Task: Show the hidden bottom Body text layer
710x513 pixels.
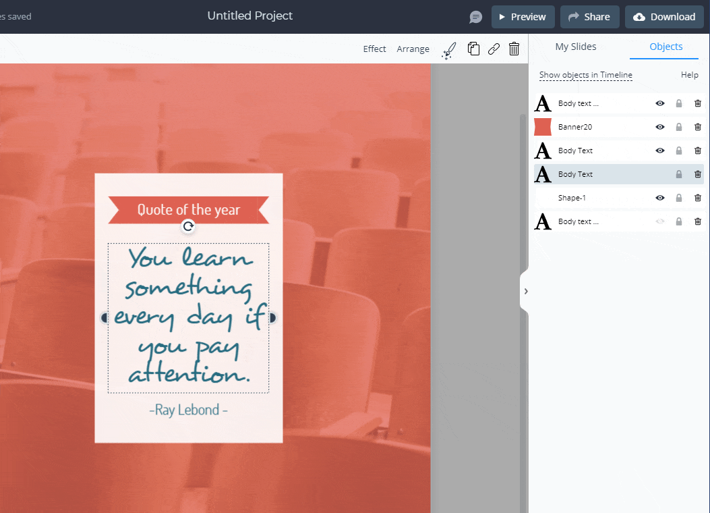Action: (x=660, y=221)
